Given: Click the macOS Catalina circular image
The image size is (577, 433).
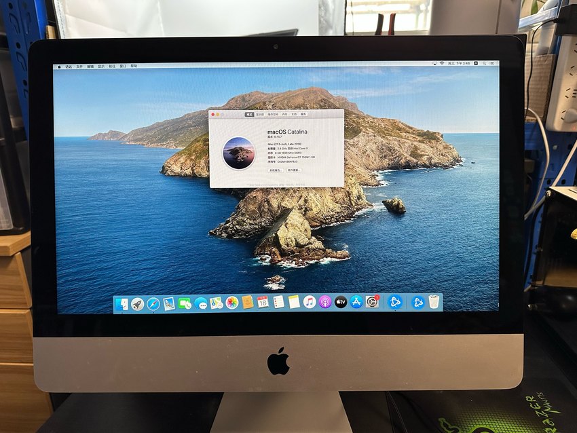Looking at the screenshot, I should [x=239, y=153].
